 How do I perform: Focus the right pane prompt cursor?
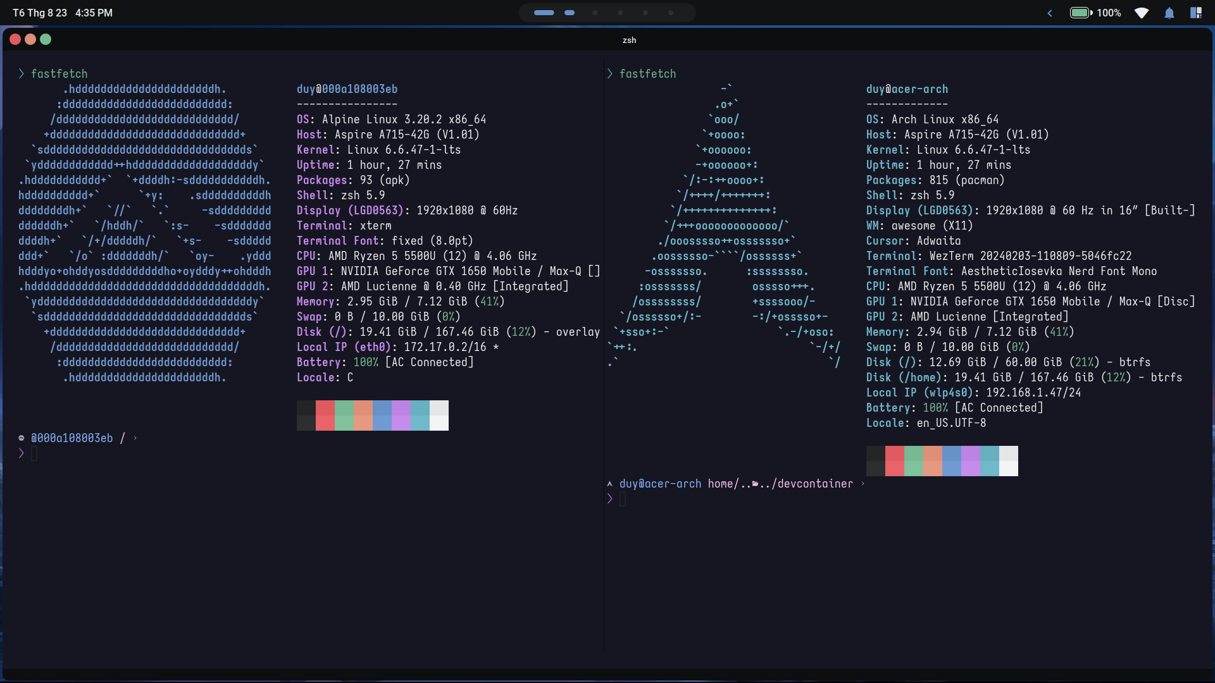pos(623,499)
